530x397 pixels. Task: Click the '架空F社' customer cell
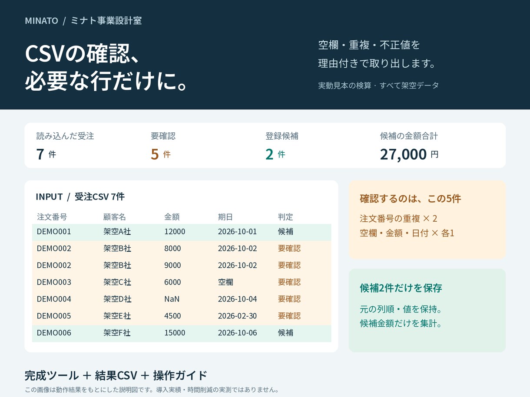coord(117,333)
